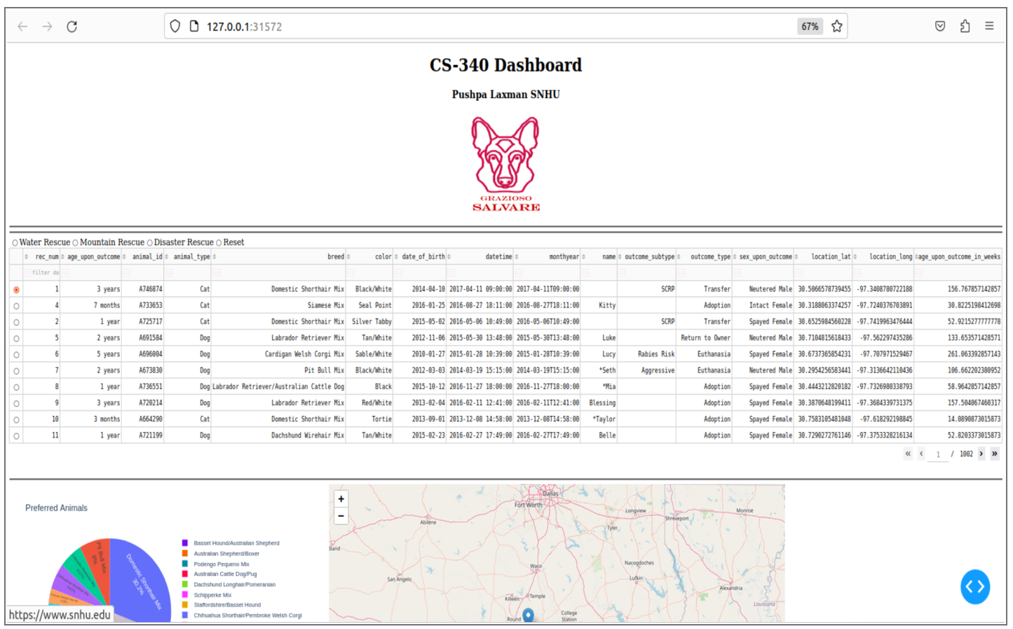
Task: Sort table by animal_type arrows
Action: point(166,257)
